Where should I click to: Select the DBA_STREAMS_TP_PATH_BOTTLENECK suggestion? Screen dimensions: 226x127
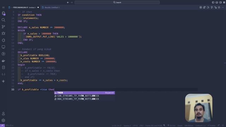point(84,99)
